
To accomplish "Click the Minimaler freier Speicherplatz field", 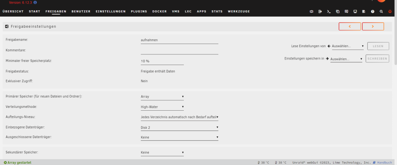I will pyautogui.click(x=162, y=61).
